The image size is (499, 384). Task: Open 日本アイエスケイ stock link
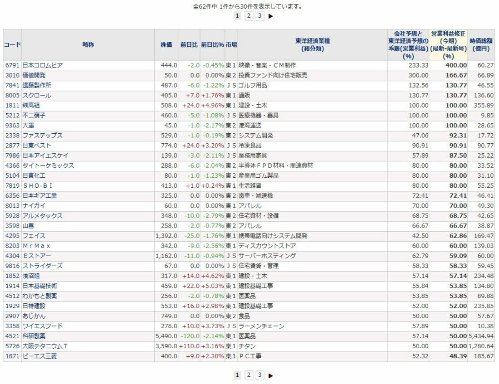click(x=45, y=156)
